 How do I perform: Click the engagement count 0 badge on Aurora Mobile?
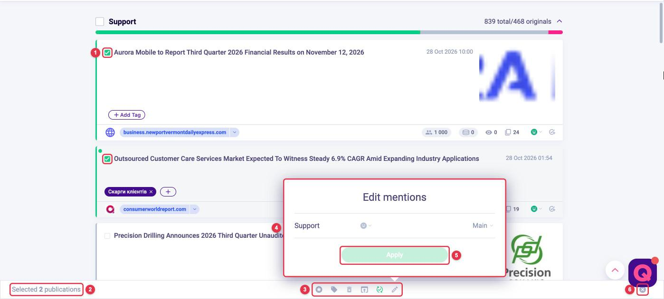[x=468, y=132]
